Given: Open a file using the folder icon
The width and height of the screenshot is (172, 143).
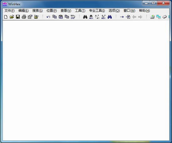Looking at the screenshot, I should pyautogui.click(x=12, y=17).
